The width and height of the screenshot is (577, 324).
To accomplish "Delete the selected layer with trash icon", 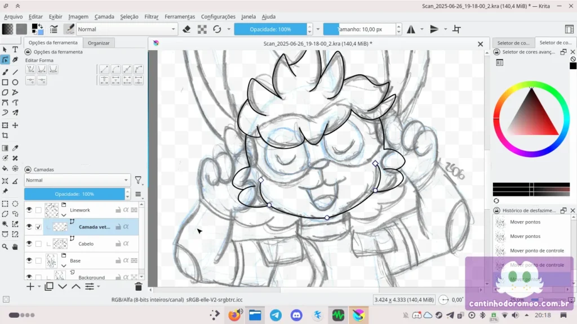I will (x=139, y=286).
